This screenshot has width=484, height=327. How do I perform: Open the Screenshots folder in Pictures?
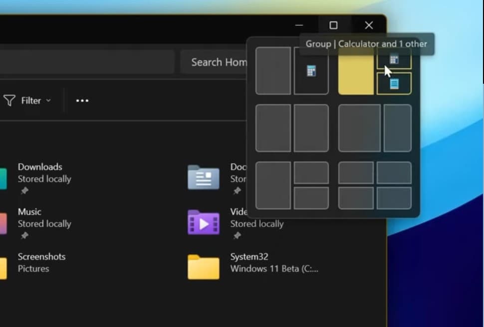(41, 257)
